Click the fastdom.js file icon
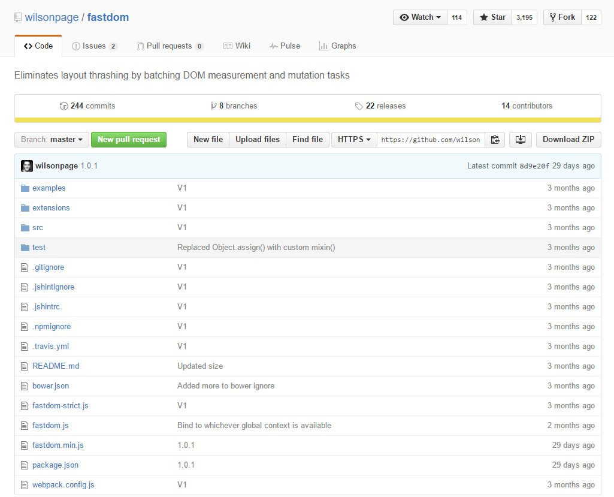Viewport: 614px width, 497px height. [25, 426]
